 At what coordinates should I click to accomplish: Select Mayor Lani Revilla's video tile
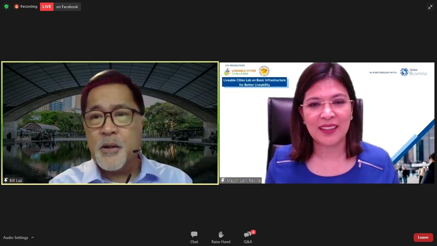[327, 123]
